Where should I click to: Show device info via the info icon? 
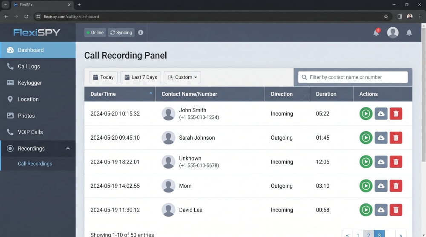coord(141,33)
